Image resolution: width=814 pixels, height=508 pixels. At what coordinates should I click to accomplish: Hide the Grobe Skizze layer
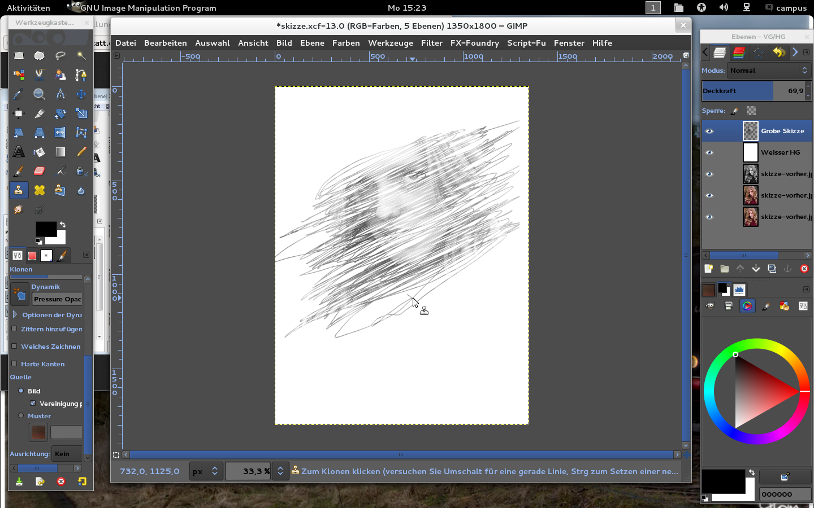(709, 131)
